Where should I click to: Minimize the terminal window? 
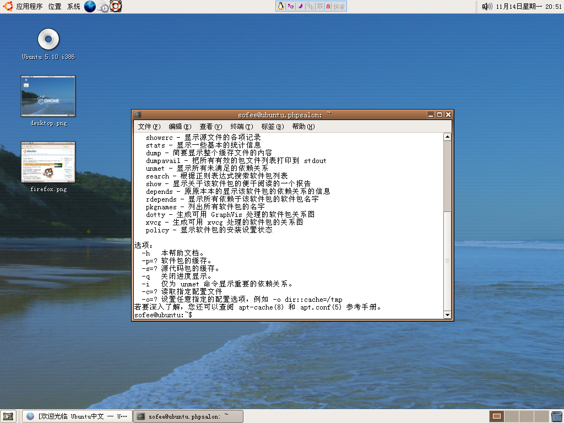431,115
